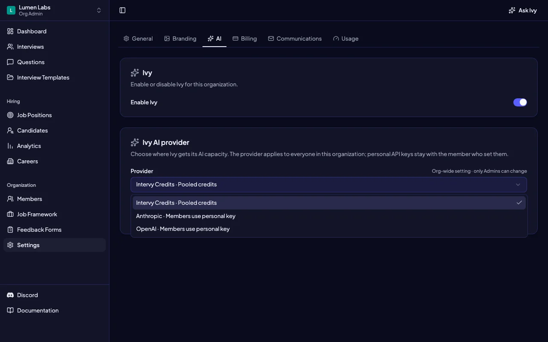Image resolution: width=548 pixels, height=342 pixels.
Task: Click the Members users icon
Action: 10,199
